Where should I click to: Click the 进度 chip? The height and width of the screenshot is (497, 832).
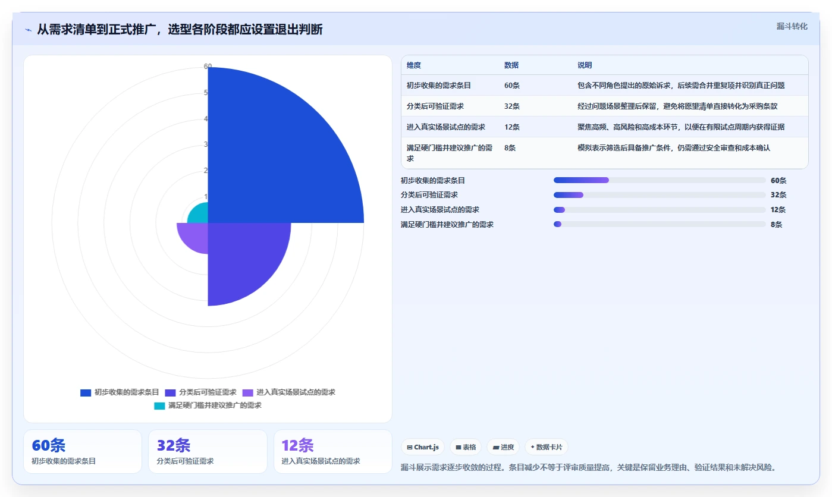click(503, 447)
